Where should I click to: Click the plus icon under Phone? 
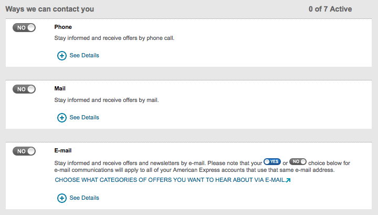coord(62,56)
